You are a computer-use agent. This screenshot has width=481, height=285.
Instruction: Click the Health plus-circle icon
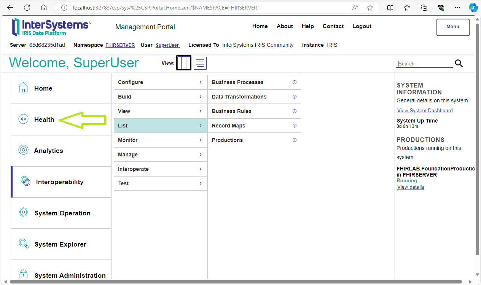pyautogui.click(x=24, y=119)
